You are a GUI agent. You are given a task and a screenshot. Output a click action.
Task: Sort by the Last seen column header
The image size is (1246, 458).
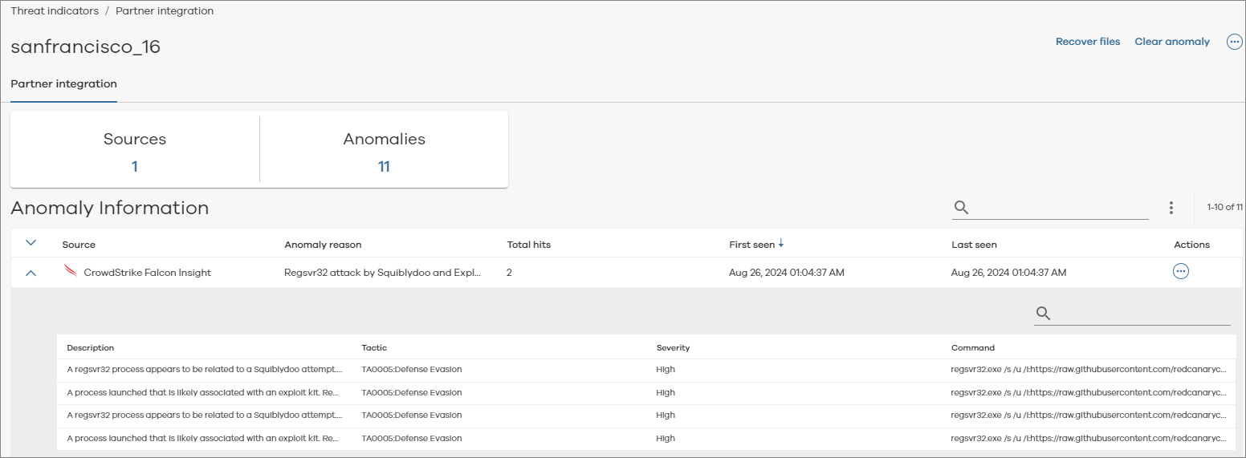[974, 245]
